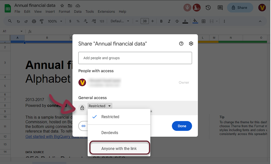Click the Share button in header
Image resolution: width=271 pixels, height=164 pixels.
240,7
